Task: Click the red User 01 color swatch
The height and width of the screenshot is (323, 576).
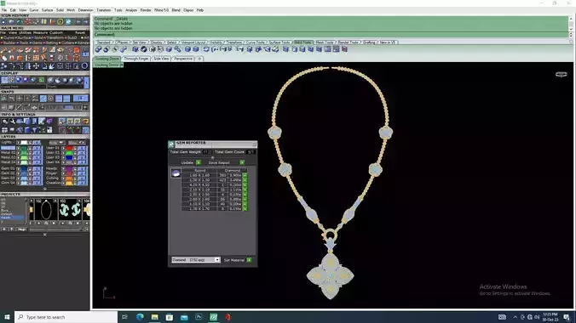Action: click(x=69, y=148)
